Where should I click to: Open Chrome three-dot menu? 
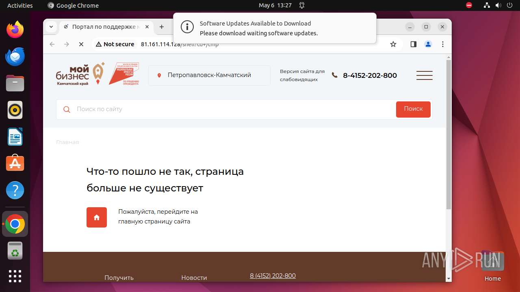click(443, 44)
